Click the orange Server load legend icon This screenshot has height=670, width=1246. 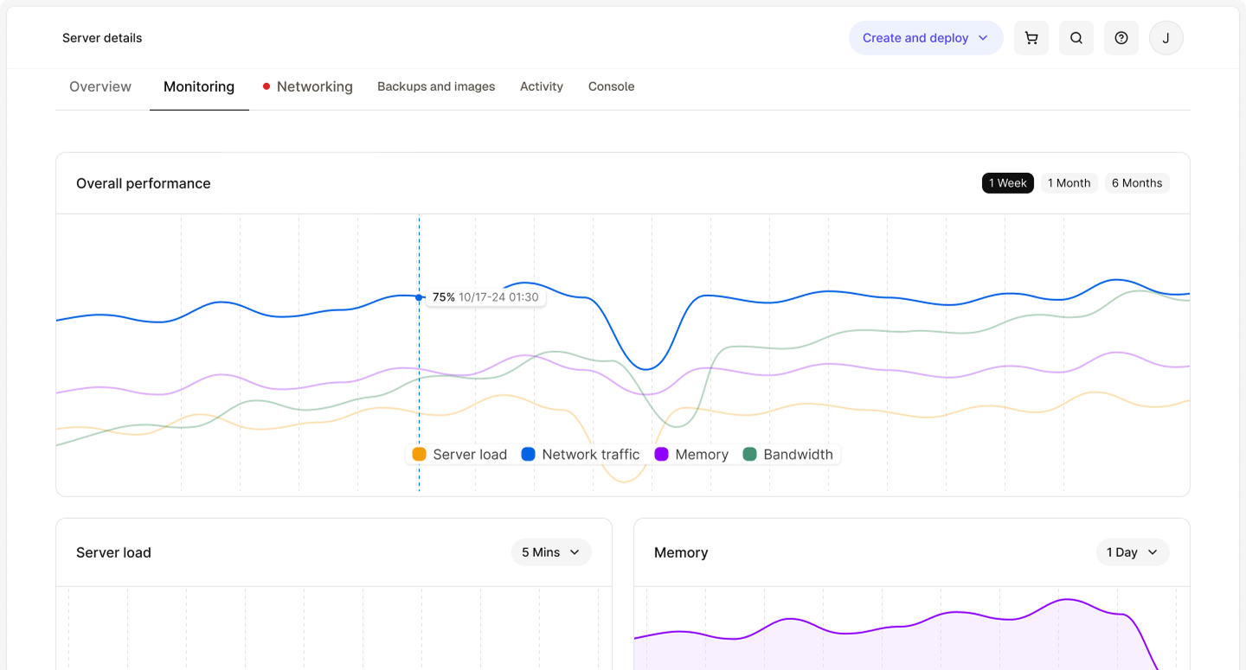pyautogui.click(x=419, y=455)
